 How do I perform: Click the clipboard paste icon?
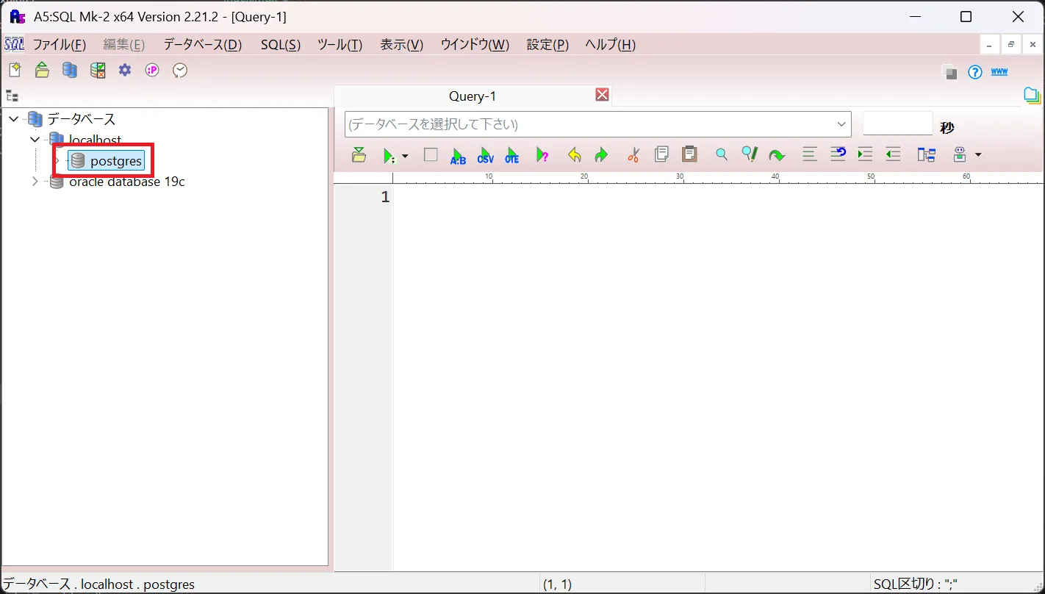[x=689, y=154]
